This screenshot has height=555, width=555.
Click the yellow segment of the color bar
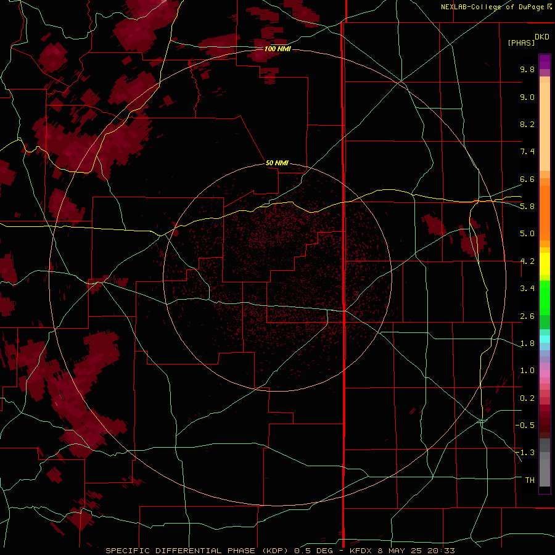pyautogui.click(x=545, y=264)
